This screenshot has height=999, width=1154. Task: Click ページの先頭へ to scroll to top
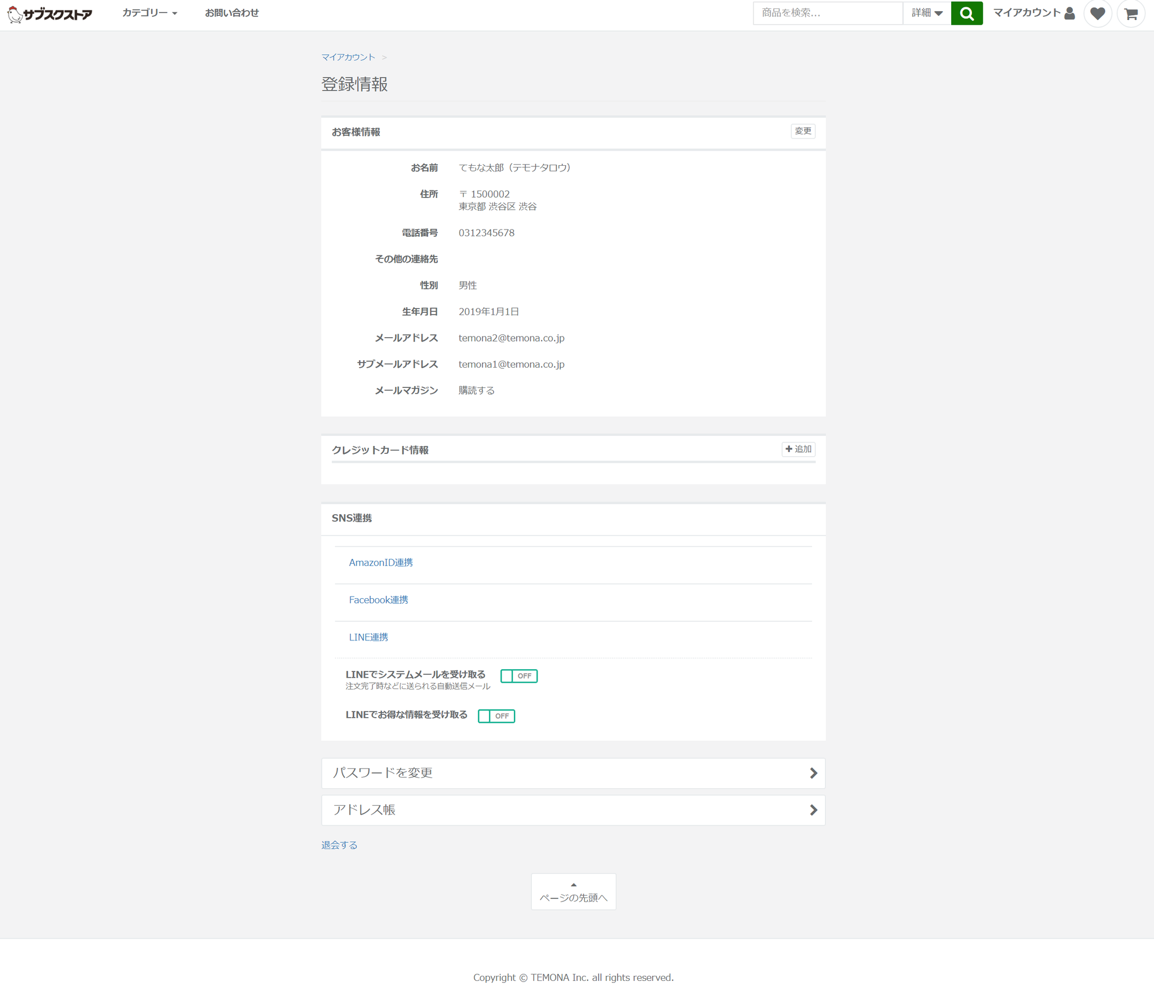pyautogui.click(x=573, y=892)
